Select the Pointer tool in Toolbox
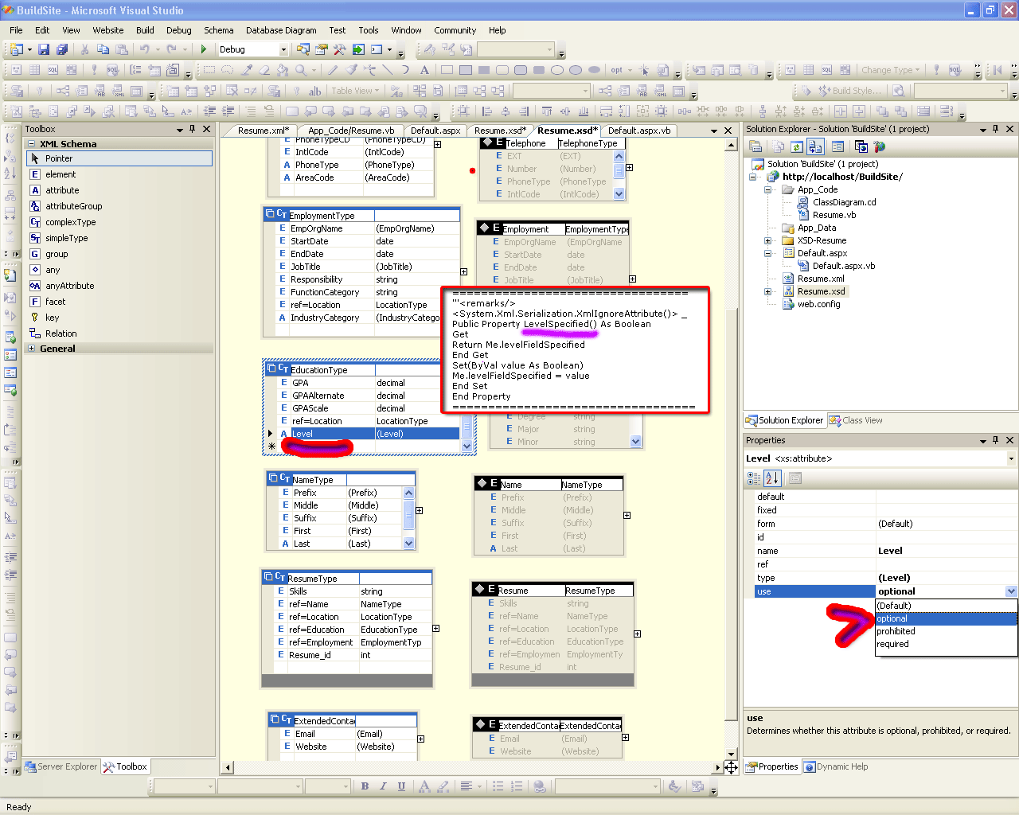Screen dimensions: 1019x815 (x=119, y=158)
